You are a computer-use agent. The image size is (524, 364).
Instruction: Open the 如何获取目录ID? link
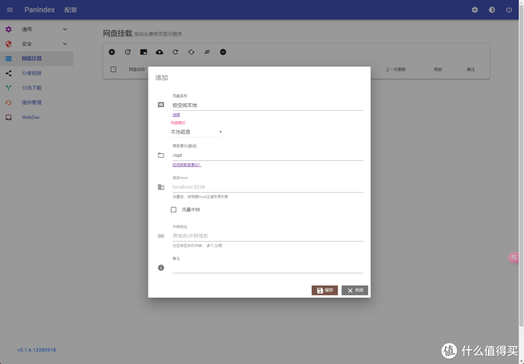(x=187, y=165)
